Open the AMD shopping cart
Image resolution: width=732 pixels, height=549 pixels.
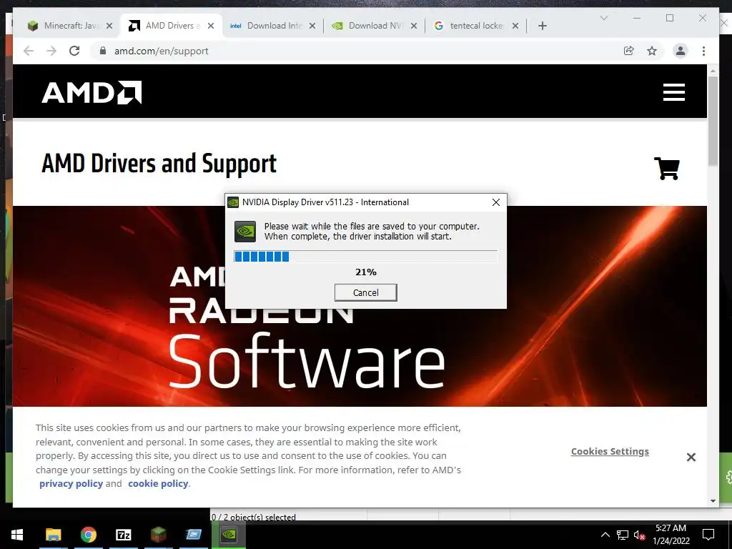coord(667,168)
